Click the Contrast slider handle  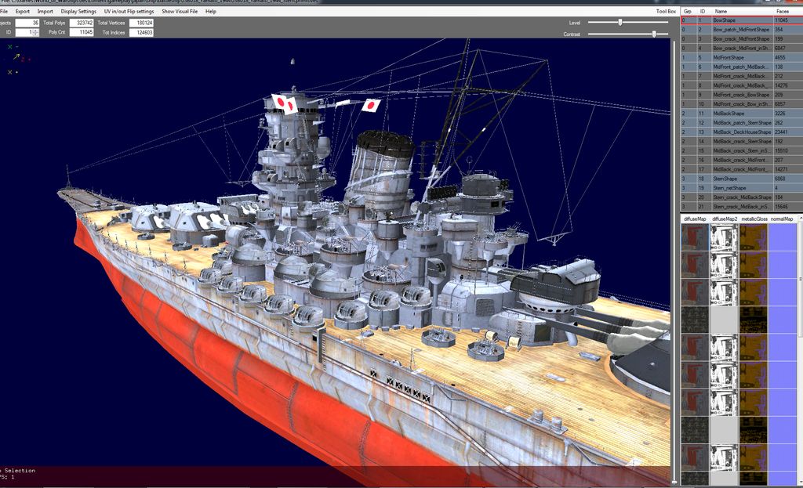(654, 34)
